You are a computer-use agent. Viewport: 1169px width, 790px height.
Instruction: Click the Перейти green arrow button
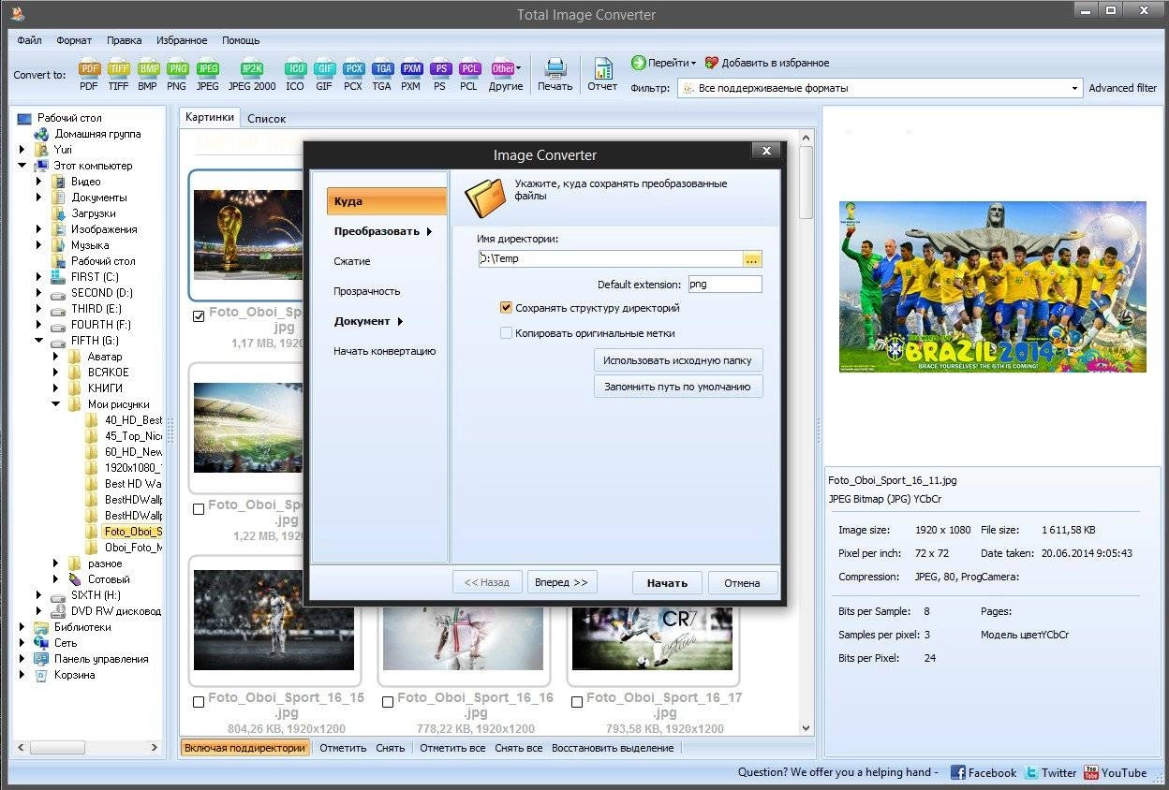(x=638, y=63)
